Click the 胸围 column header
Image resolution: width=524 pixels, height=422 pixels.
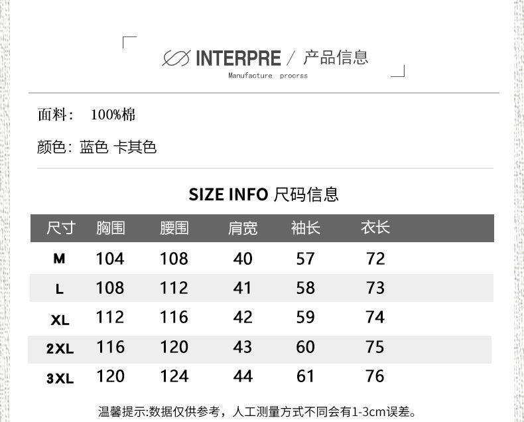point(110,228)
